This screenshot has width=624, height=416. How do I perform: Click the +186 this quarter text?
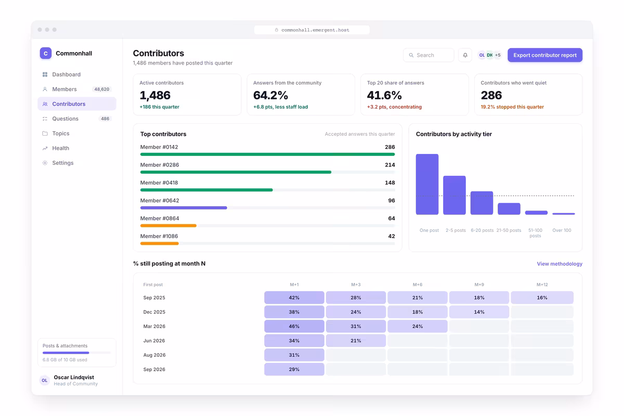click(x=159, y=107)
